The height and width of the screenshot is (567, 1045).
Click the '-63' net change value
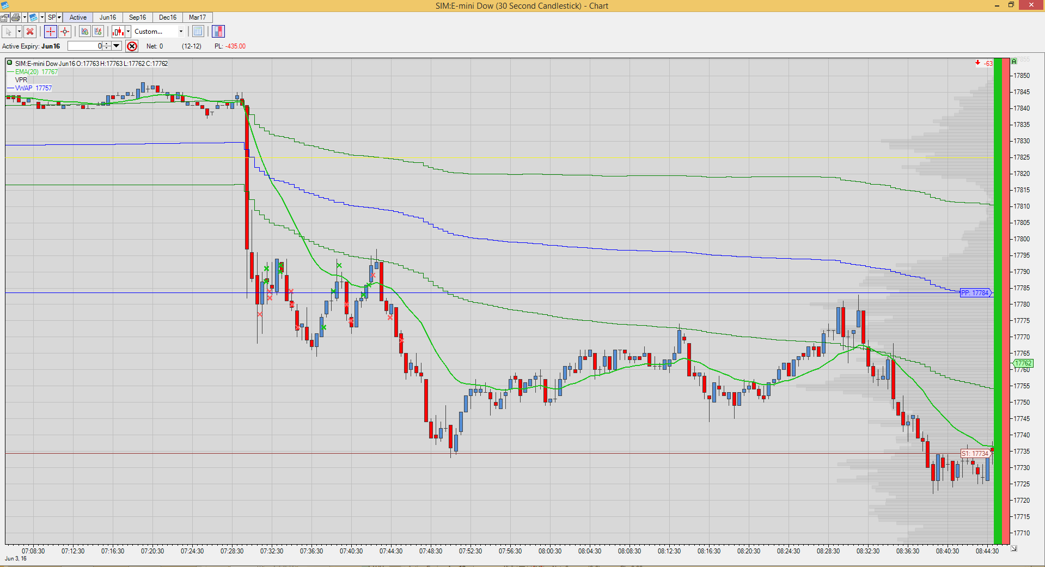coord(988,64)
